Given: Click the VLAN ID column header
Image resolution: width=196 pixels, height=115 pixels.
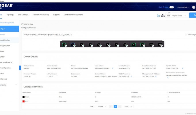Looking at the screenshot, I should [x=98, y=93].
